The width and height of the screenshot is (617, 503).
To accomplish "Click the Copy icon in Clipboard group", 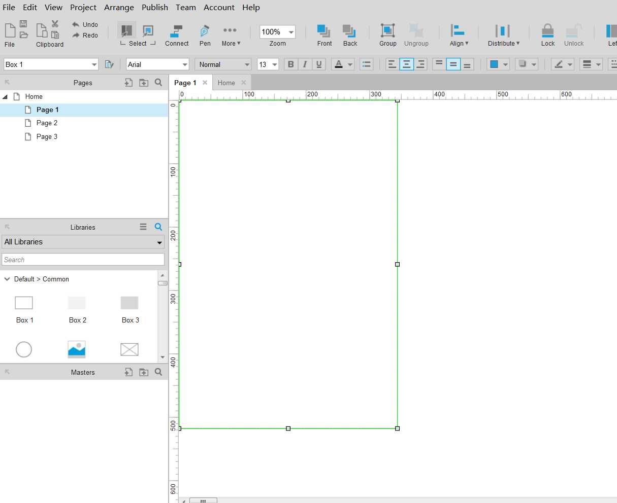I will coord(42,30).
